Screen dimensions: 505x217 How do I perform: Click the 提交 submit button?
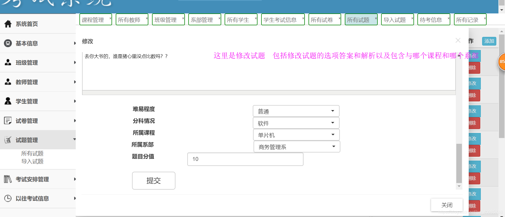[x=154, y=181]
